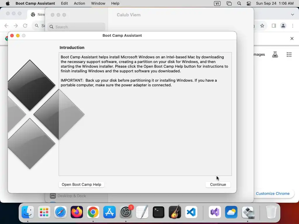
Task: Launch GarageBand from the Dock
Action: (x=175, y=212)
